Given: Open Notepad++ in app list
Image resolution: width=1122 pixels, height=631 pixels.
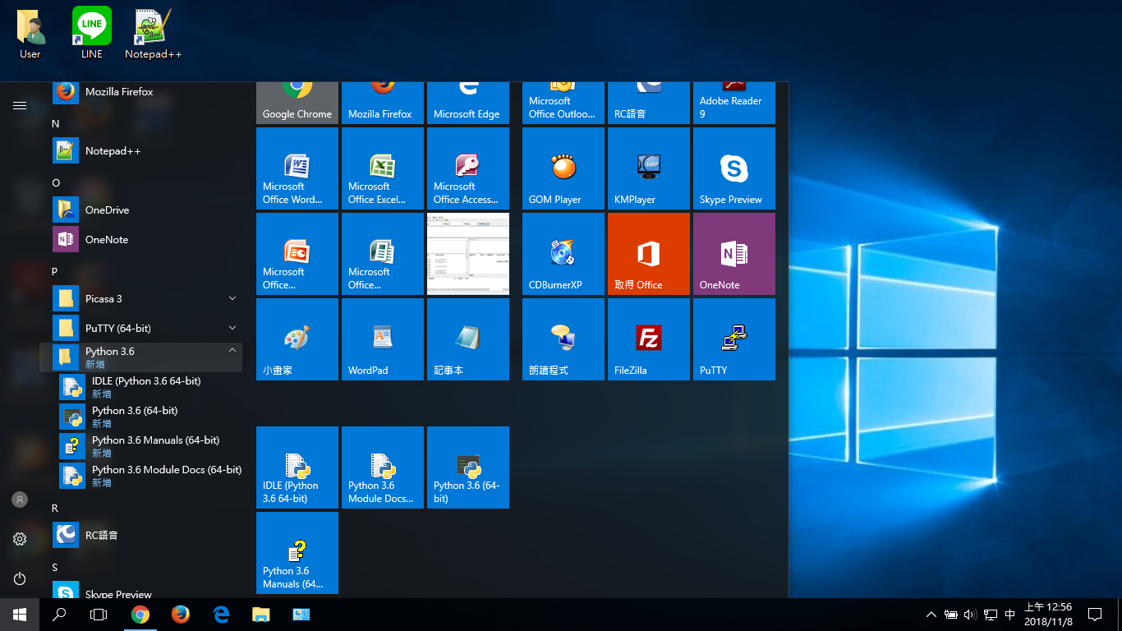Looking at the screenshot, I should (141, 150).
